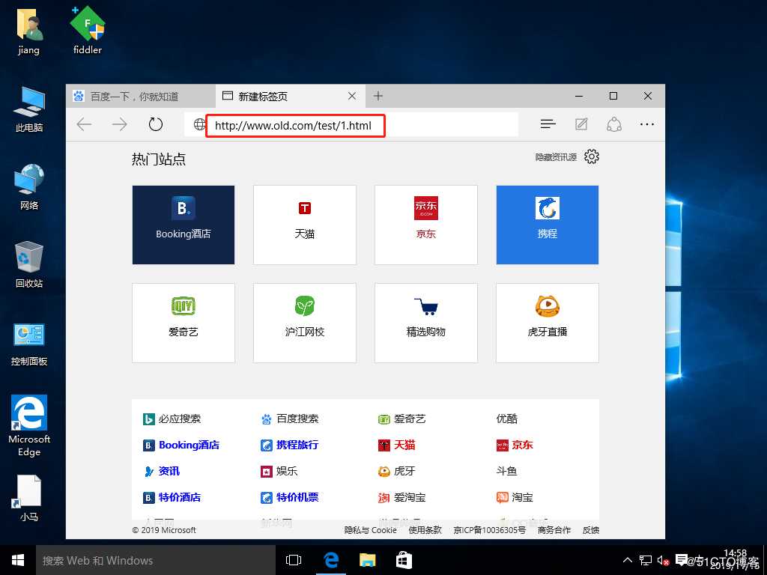Screen dimensions: 767x575
Task: Open the 淘宝 link
Action: pos(515,498)
